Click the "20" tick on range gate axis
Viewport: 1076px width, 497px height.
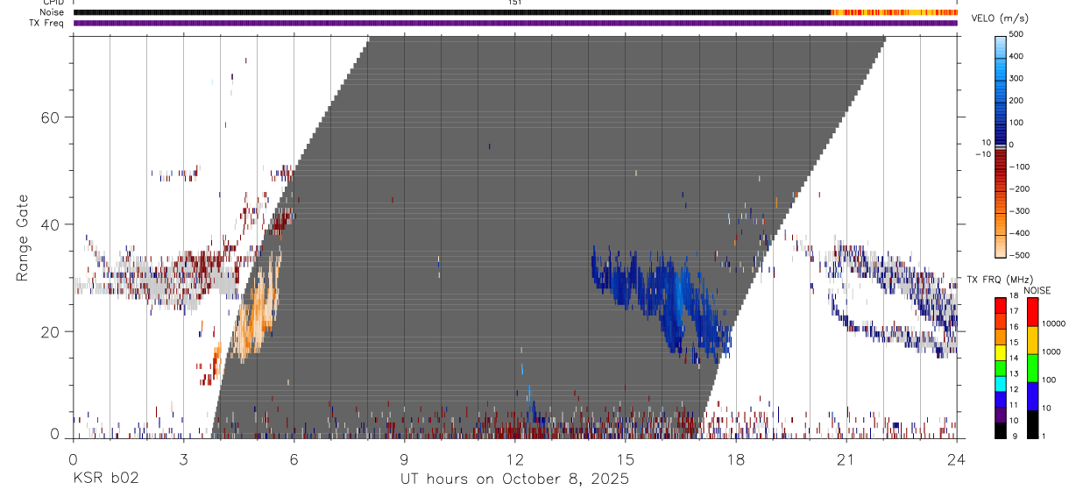coord(49,332)
